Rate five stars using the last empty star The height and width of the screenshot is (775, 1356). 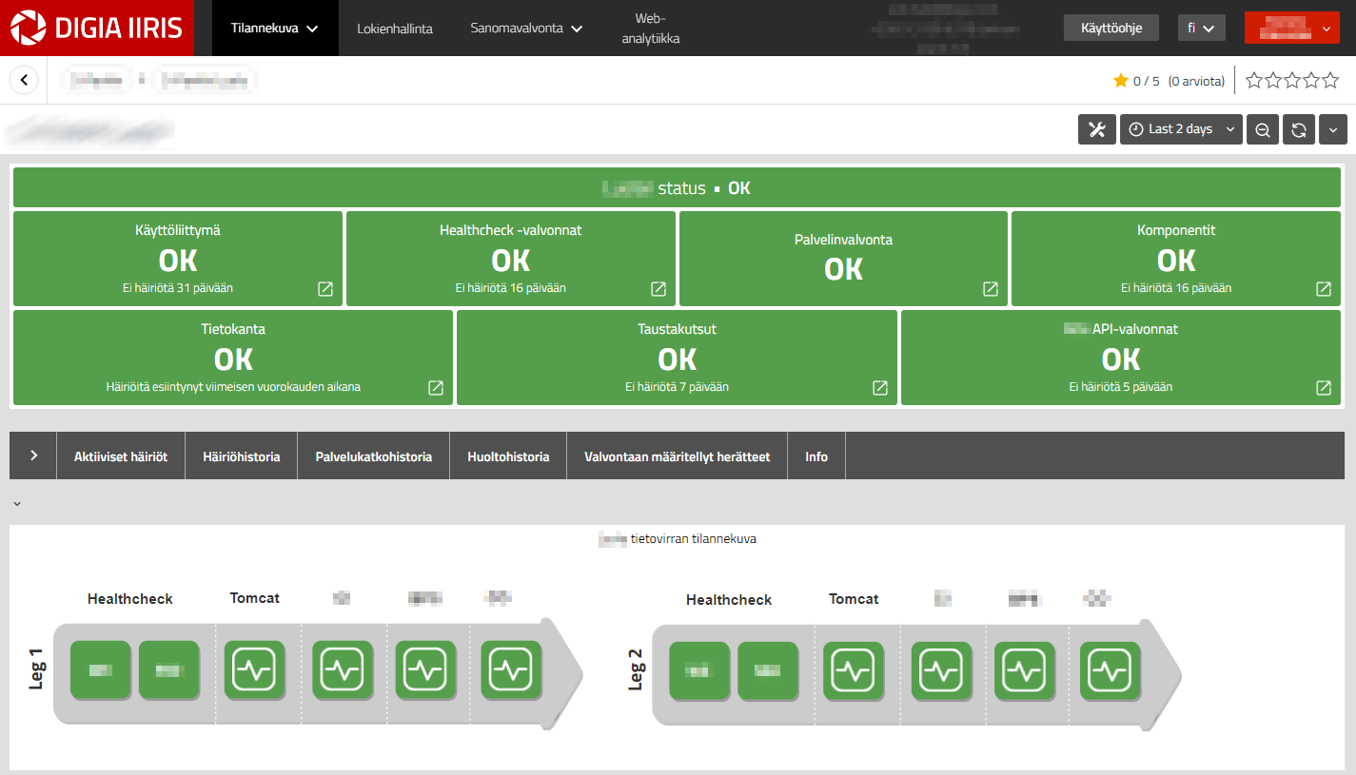pyautogui.click(x=1330, y=81)
